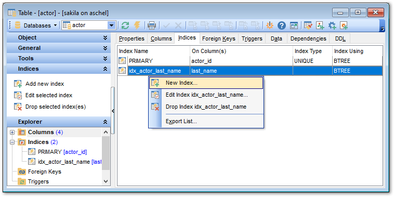The width and height of the screenshot is (394, 197).
Task: Switch to the Dependencies tab
Action: pos(308,38)
